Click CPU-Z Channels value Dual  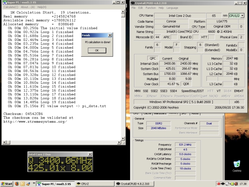coord(209,123)
